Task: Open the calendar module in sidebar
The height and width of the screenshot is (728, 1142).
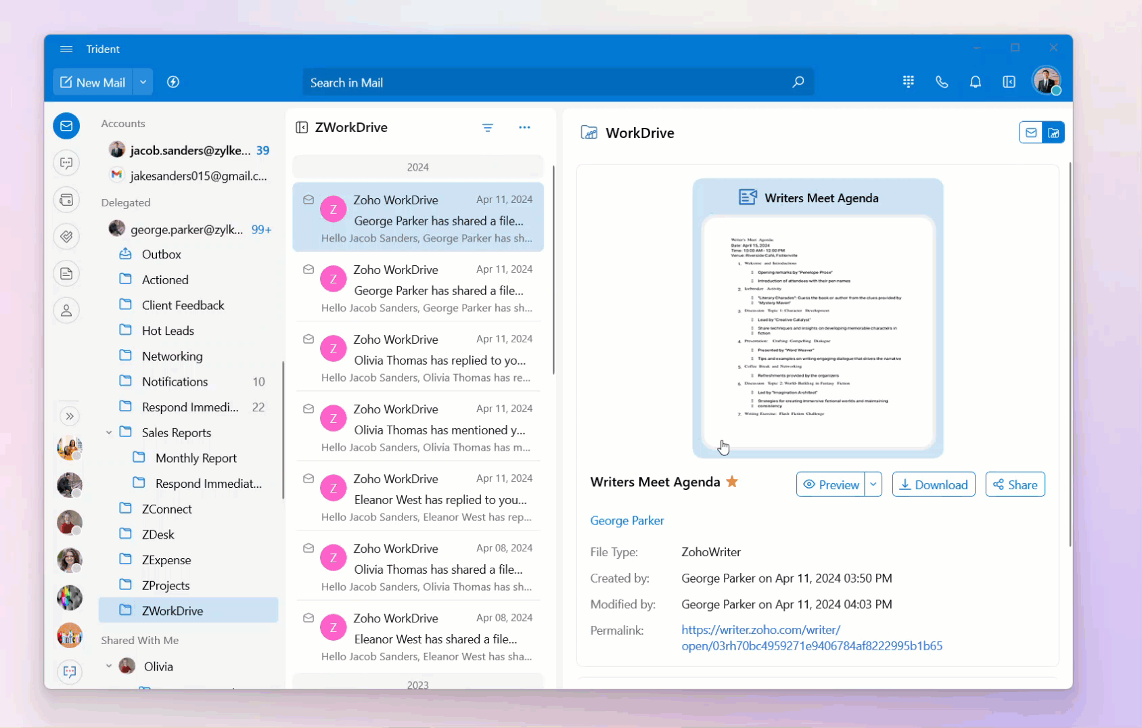Action: point(66,200)
